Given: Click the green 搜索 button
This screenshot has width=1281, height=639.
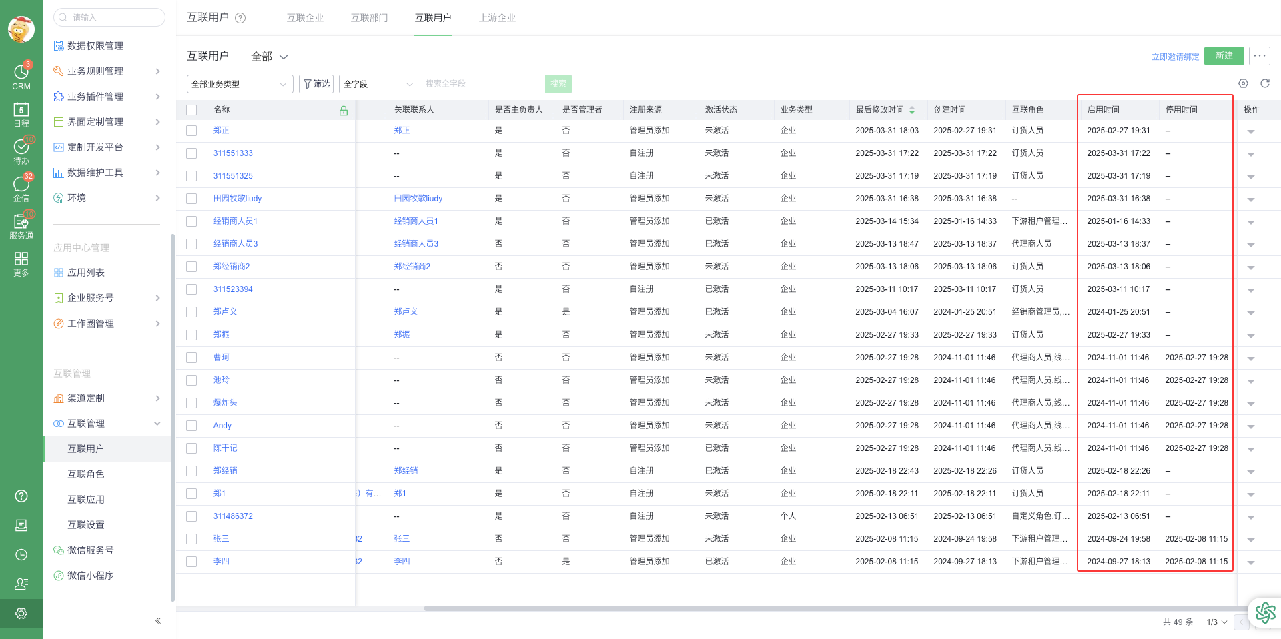Looking at the screenshot, I should [x=558, y=84].
